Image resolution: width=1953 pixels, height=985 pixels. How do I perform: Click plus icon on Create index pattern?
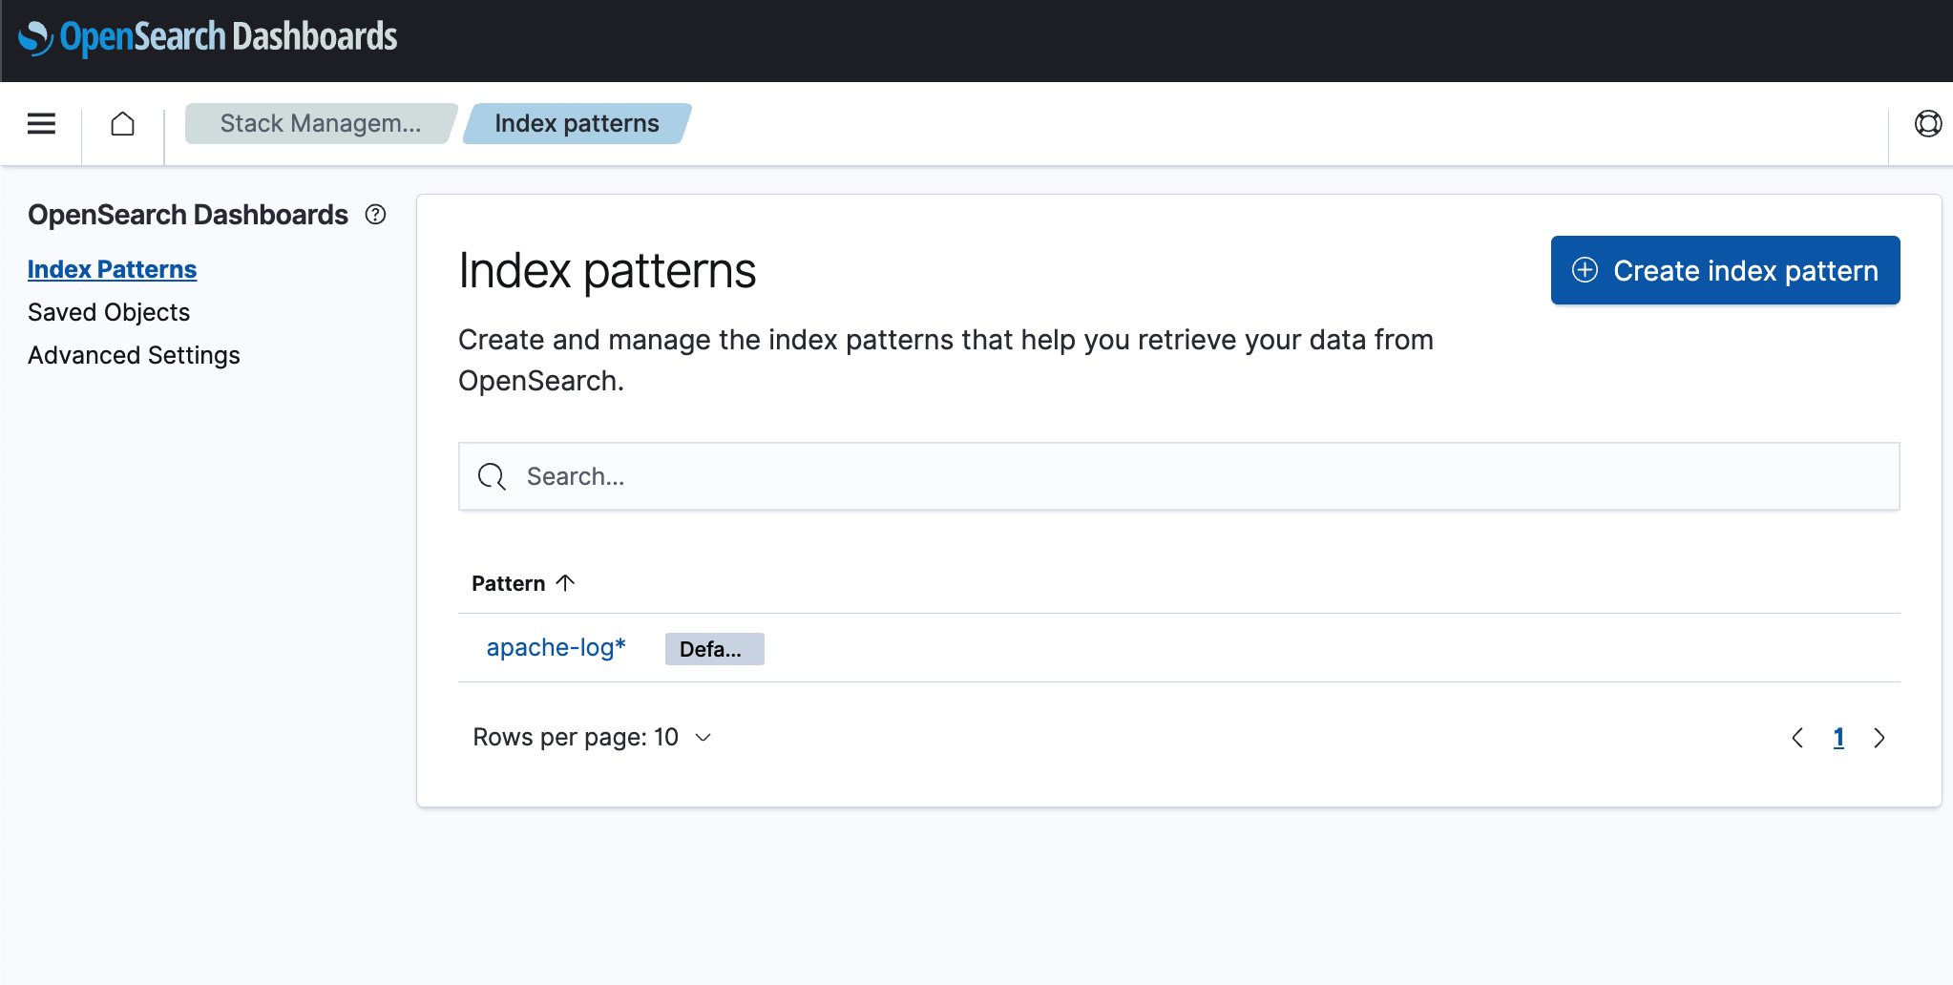[1585, 270]
